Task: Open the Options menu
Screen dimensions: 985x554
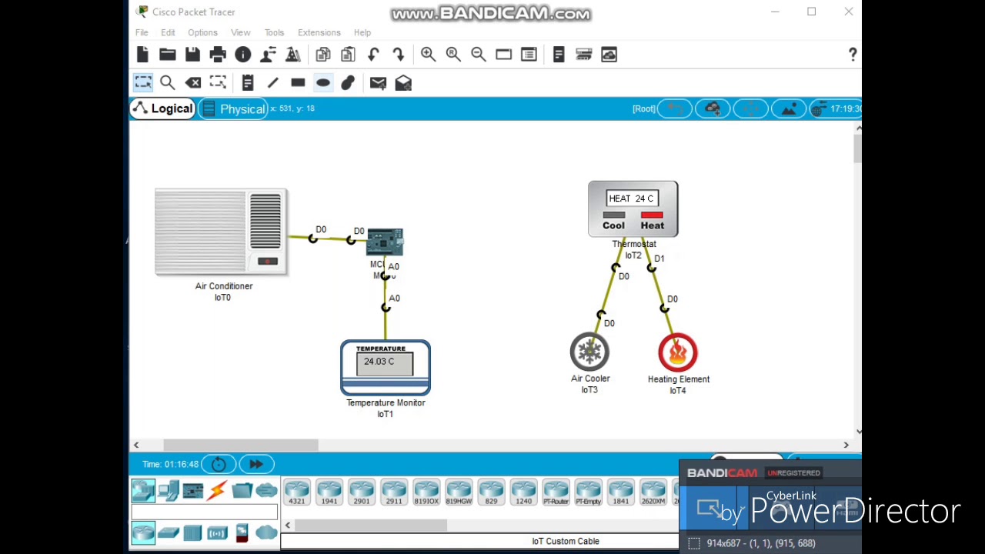Action: [x=202, y=32]
